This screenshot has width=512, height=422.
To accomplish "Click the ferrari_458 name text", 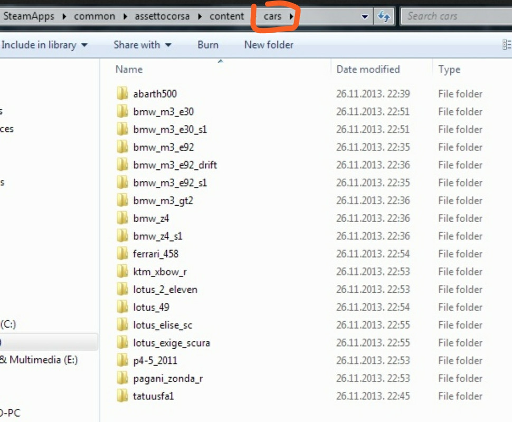I will [156, 254].
